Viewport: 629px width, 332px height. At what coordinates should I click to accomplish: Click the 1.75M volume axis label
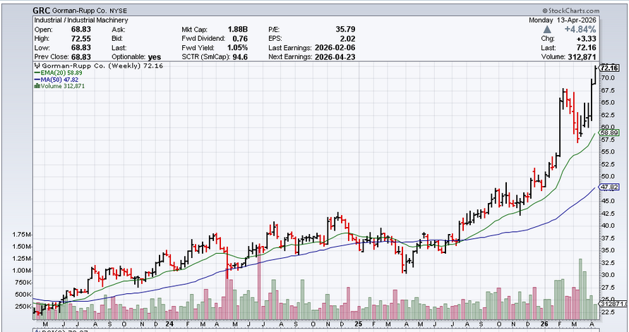pos(22,234)
